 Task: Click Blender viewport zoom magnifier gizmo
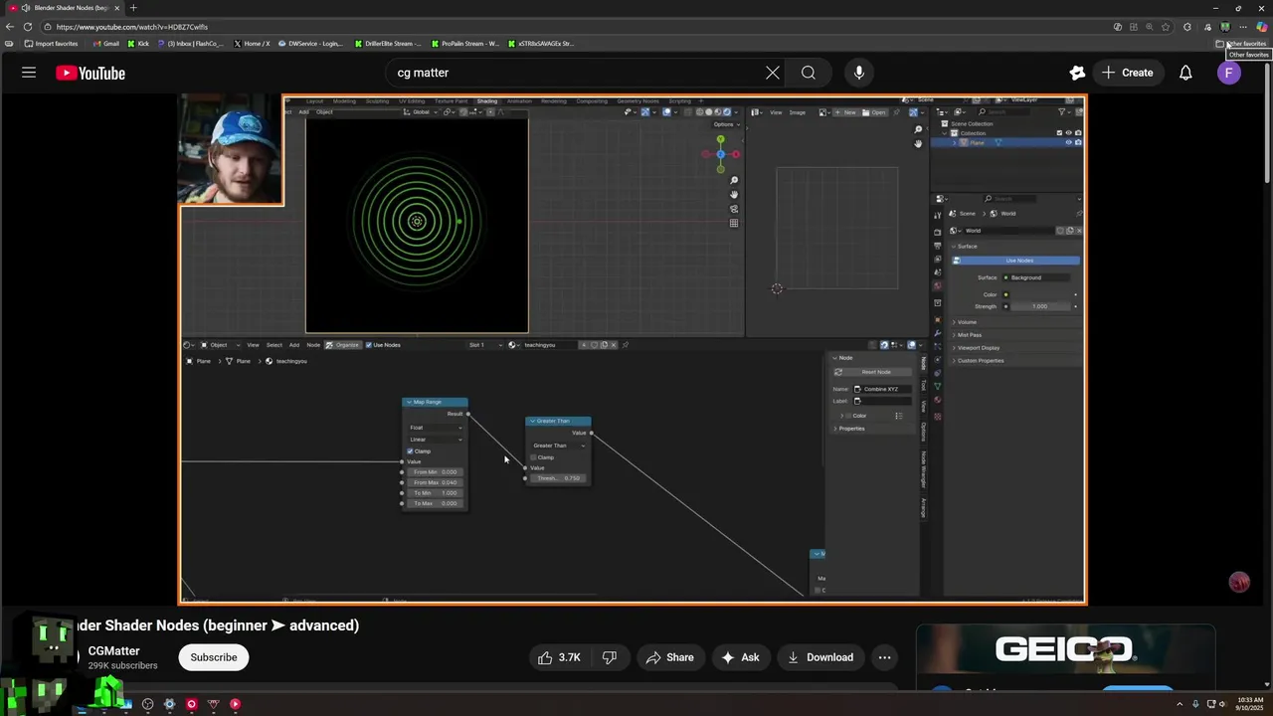[734, 180]
